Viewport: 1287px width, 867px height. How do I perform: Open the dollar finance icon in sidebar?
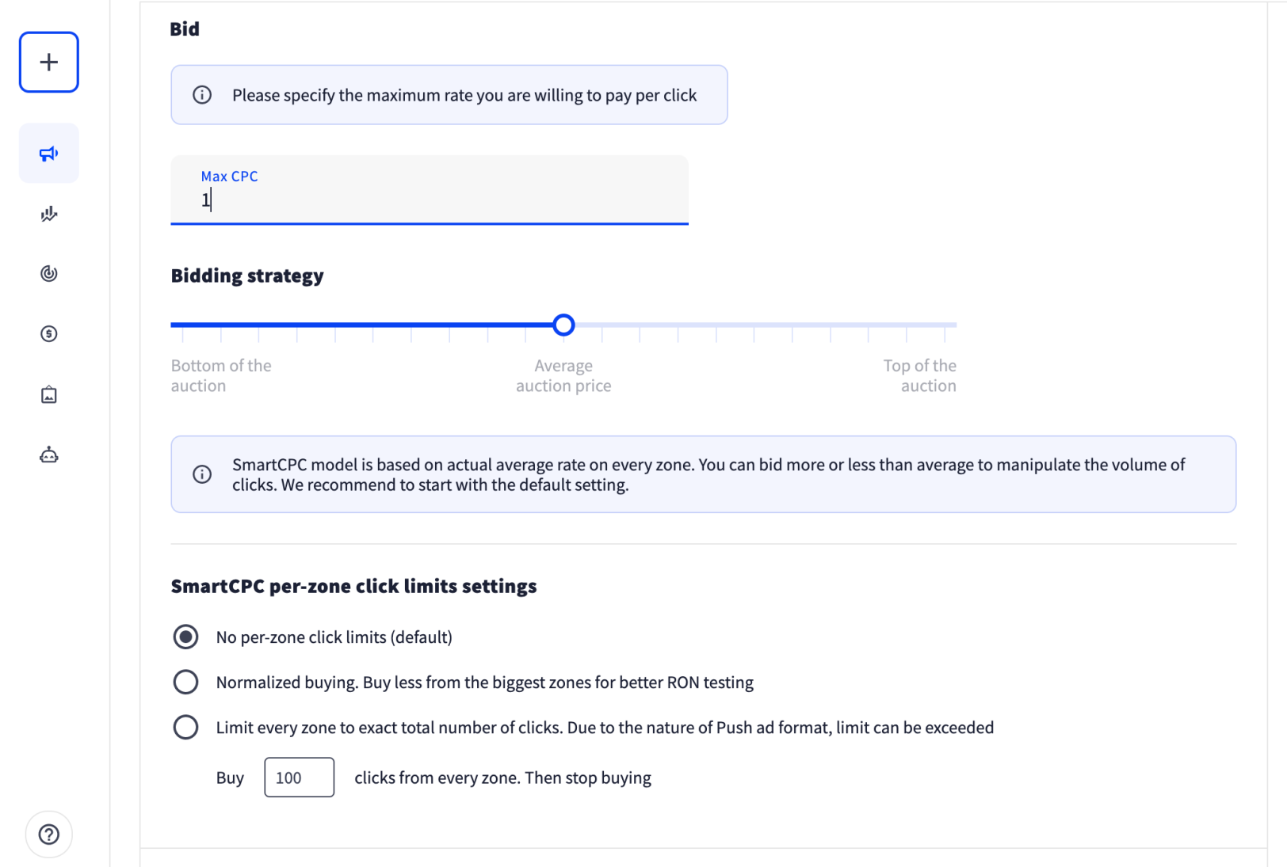click(49, 334)
